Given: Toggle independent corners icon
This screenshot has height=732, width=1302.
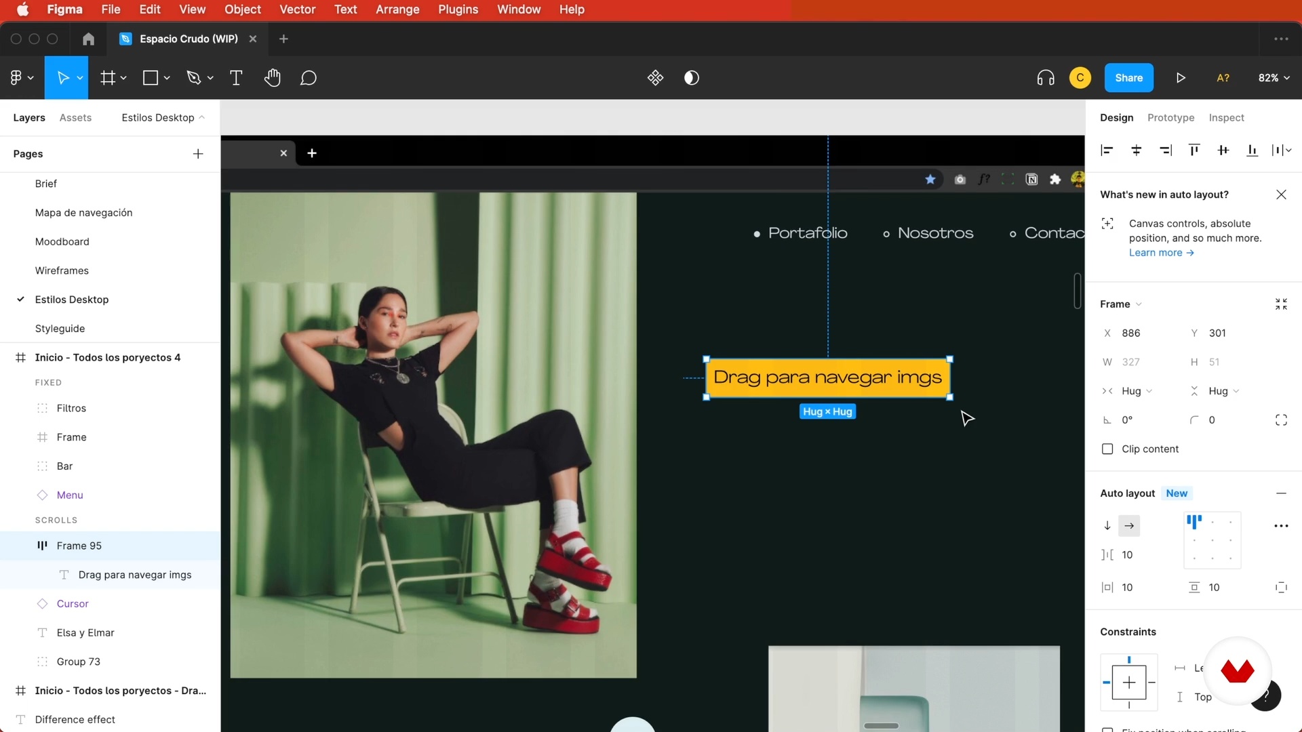Looking at the screenshot, I should point(1281,420).
